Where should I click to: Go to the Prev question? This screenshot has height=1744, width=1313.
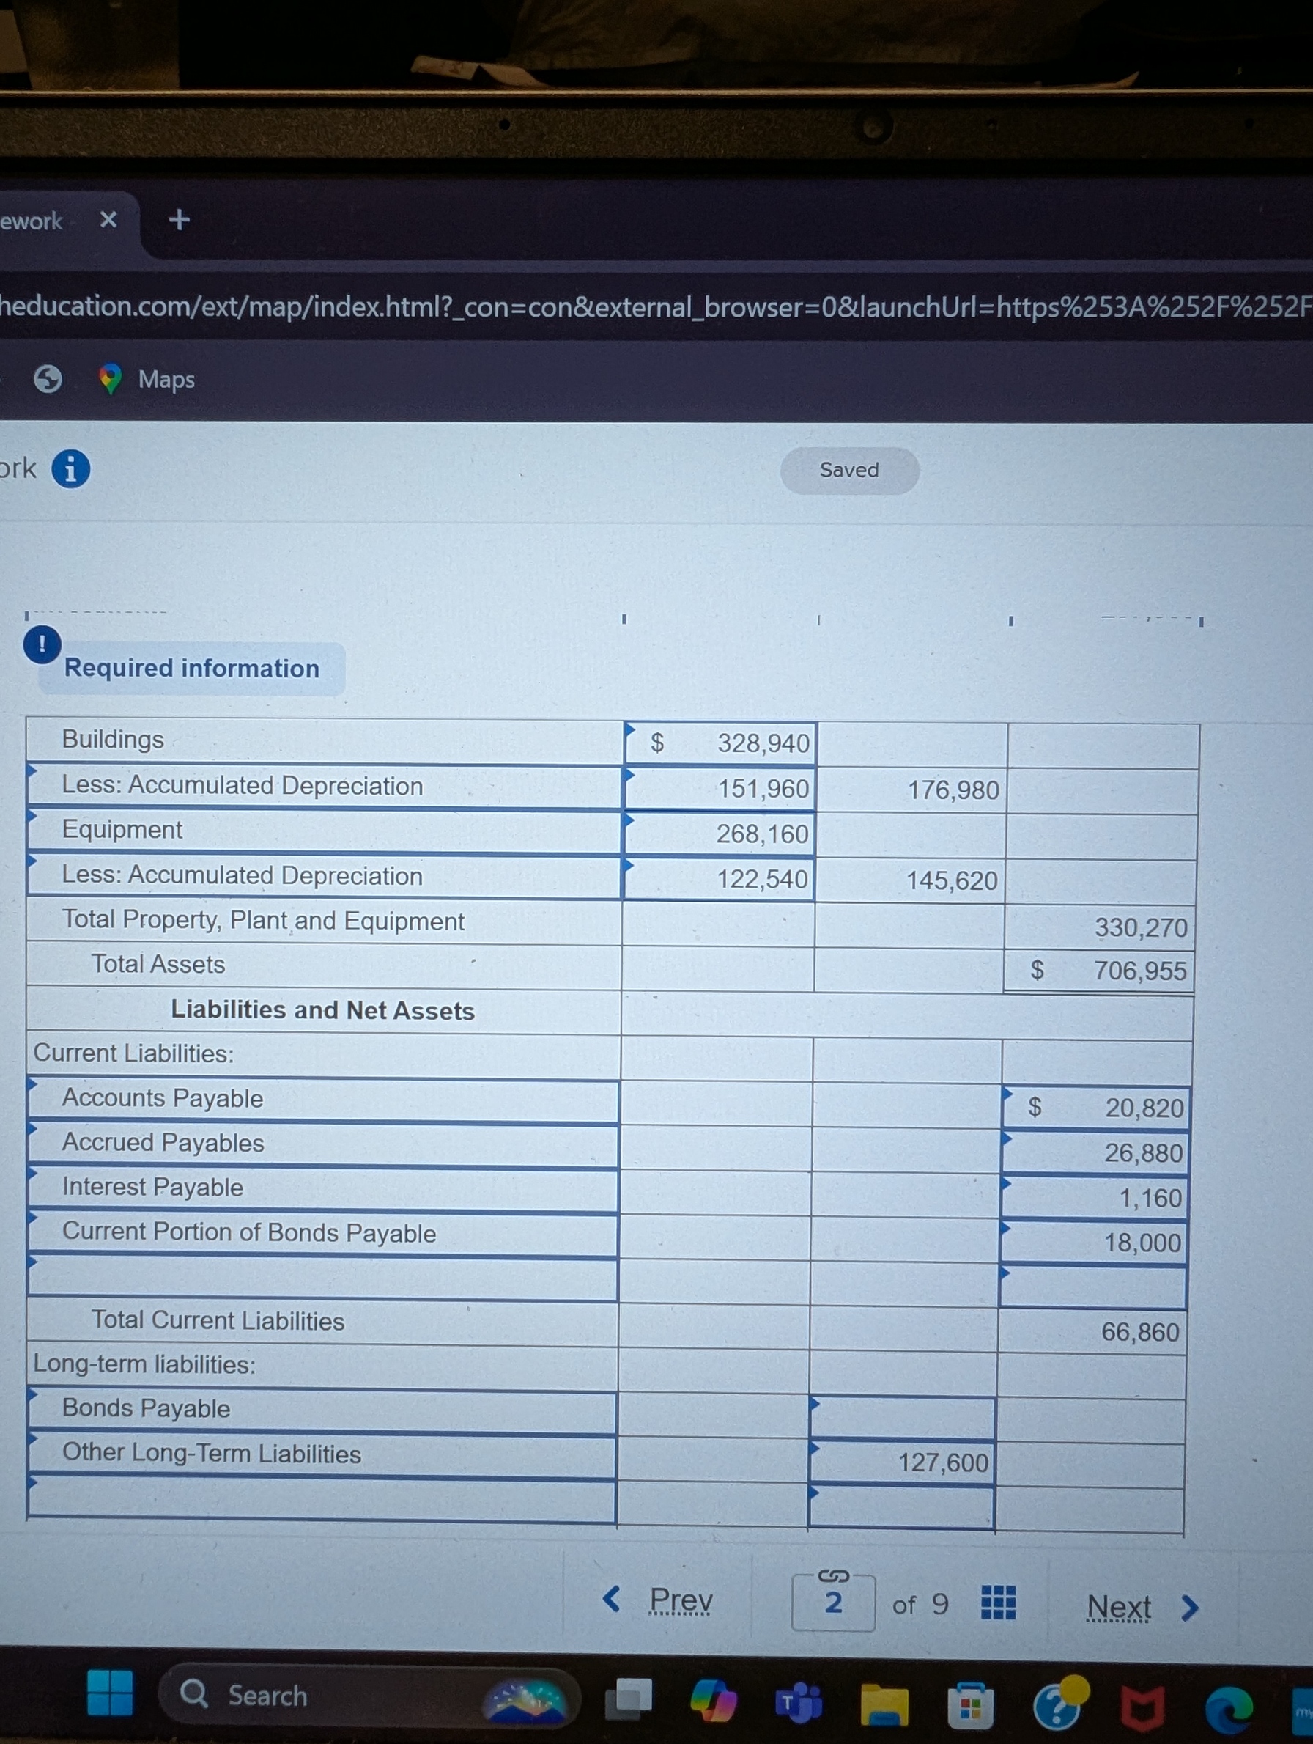[681, 1600]
